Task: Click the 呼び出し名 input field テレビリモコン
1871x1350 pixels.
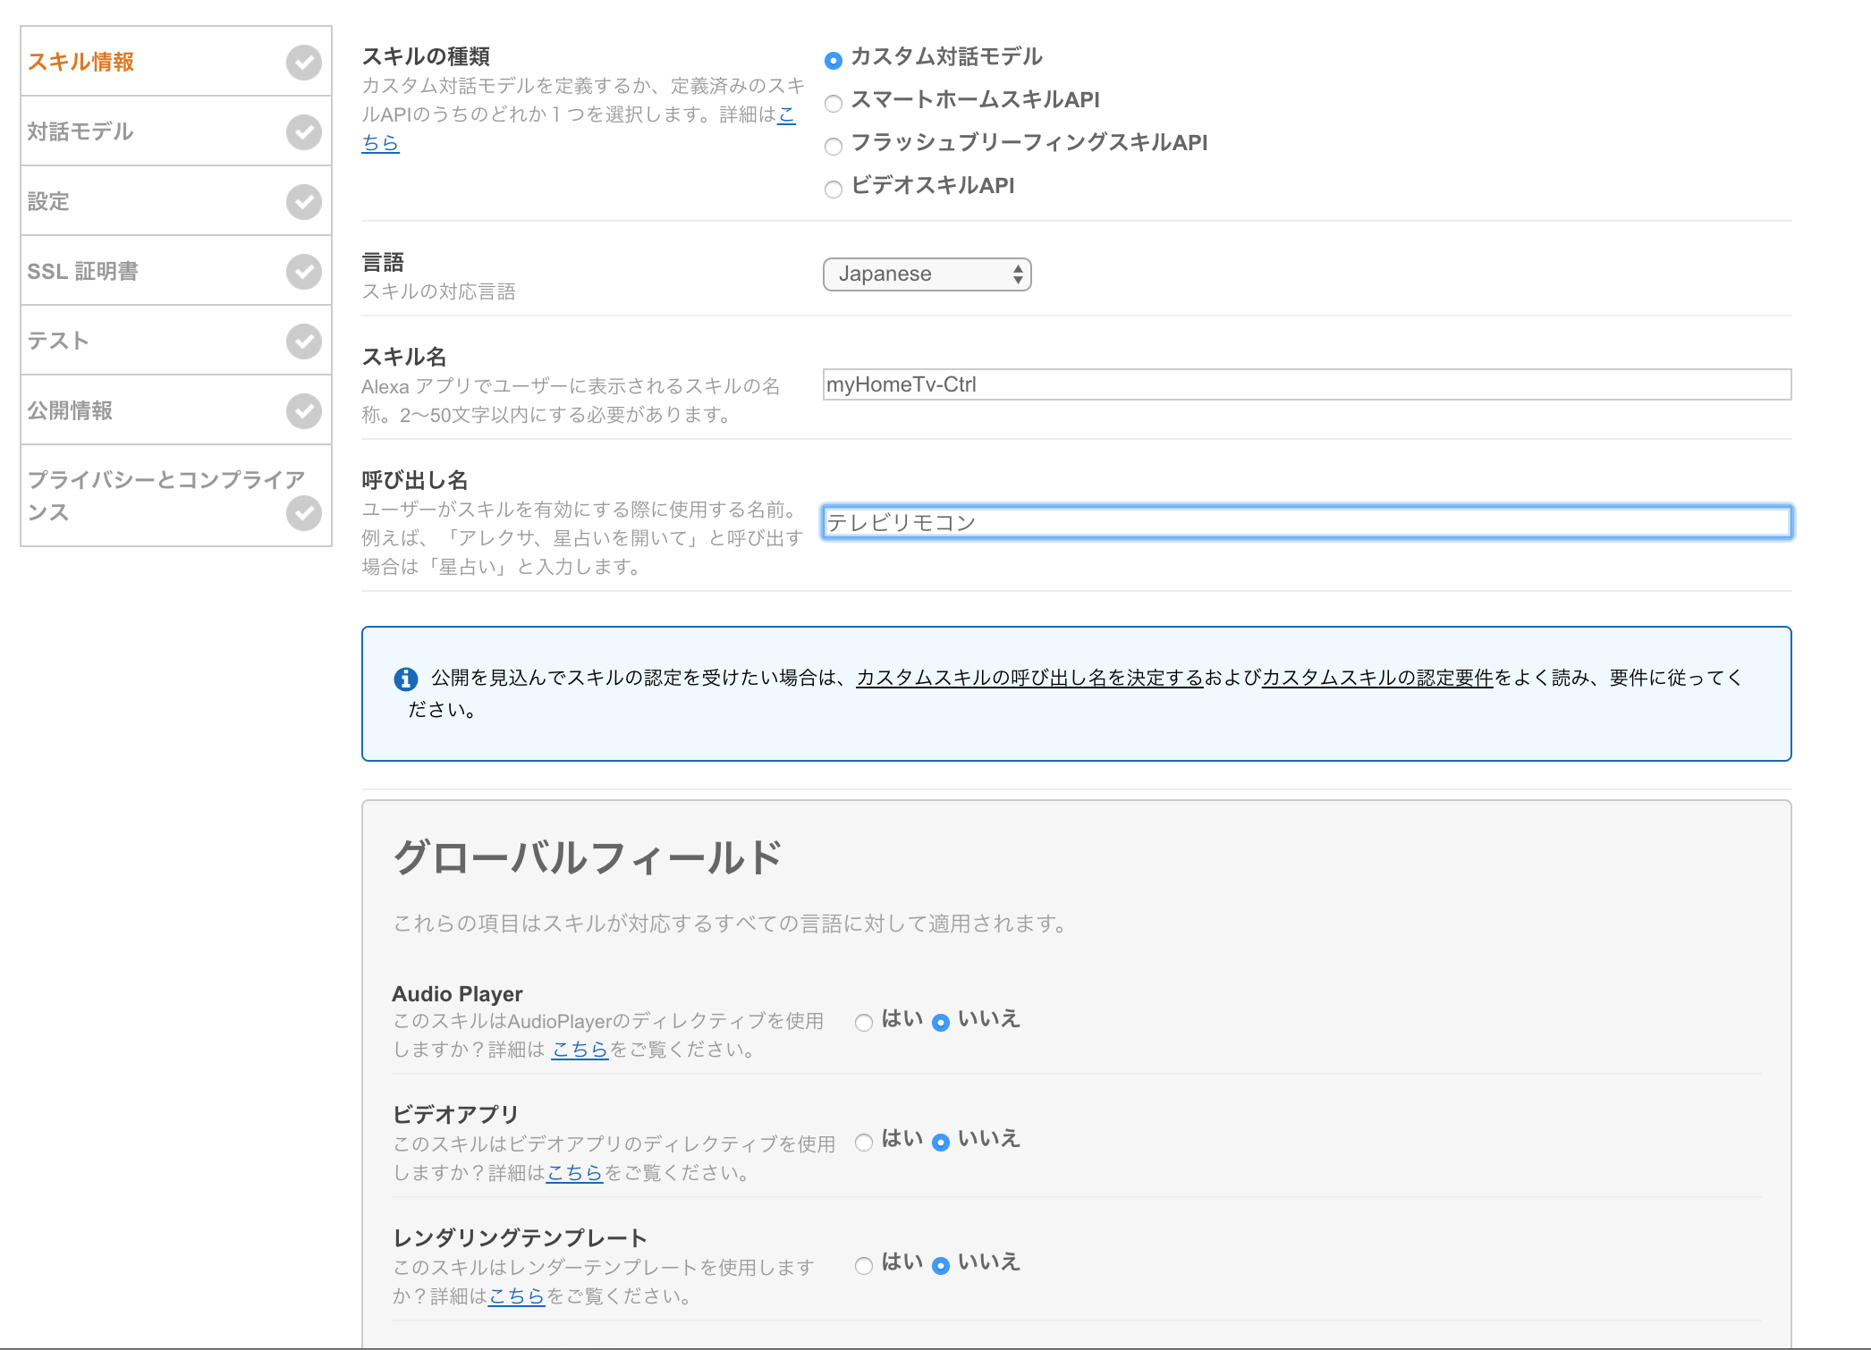Action: [x=1307, y=522]
